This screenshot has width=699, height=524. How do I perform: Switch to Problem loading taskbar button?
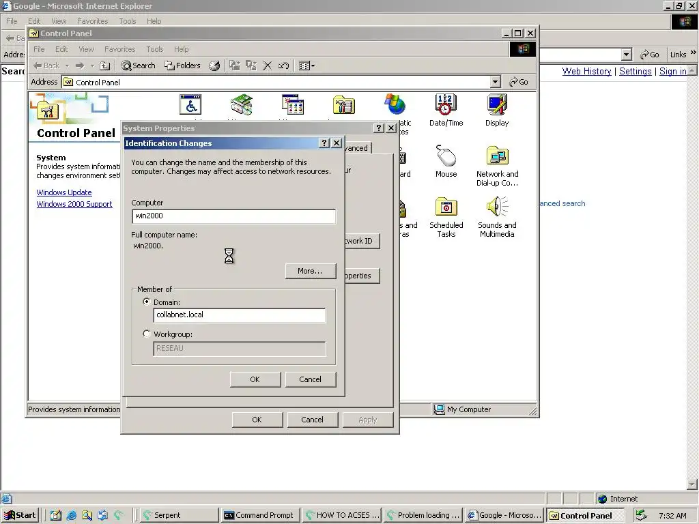pyautogui.click(x=423, y=515)
